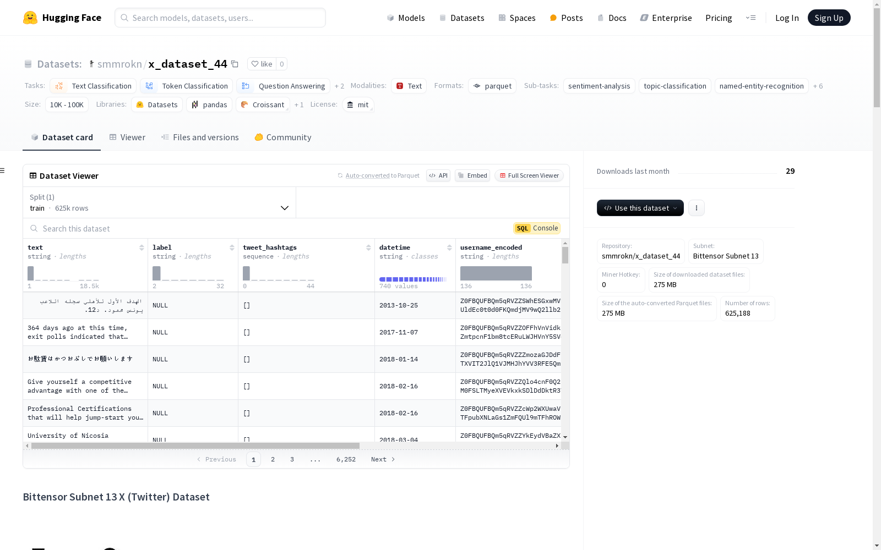Image resolution: width=881 pixels, height=550 pixels.
Task: Switch to the Viewer tab
Action: coord(127,137)
